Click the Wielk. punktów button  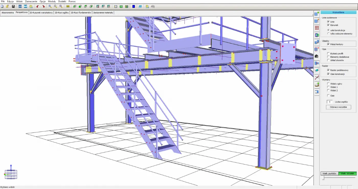(329, 174)
